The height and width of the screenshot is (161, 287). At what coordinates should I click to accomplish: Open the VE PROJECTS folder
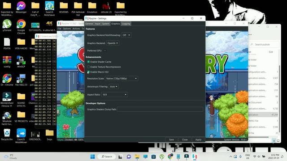pos(21,117)
